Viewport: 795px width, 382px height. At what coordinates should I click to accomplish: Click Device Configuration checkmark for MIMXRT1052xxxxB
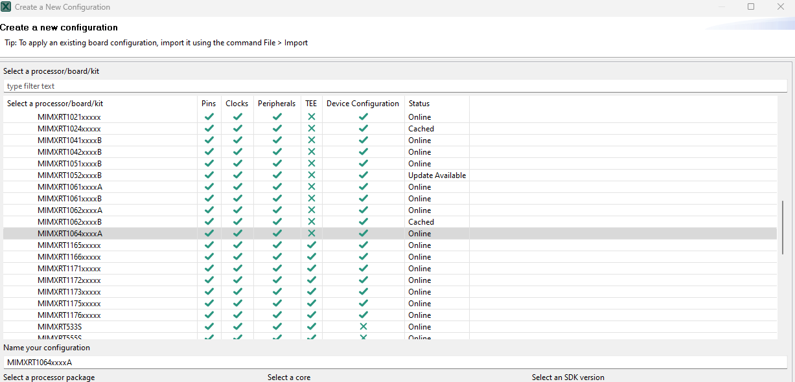coord(363,175)
